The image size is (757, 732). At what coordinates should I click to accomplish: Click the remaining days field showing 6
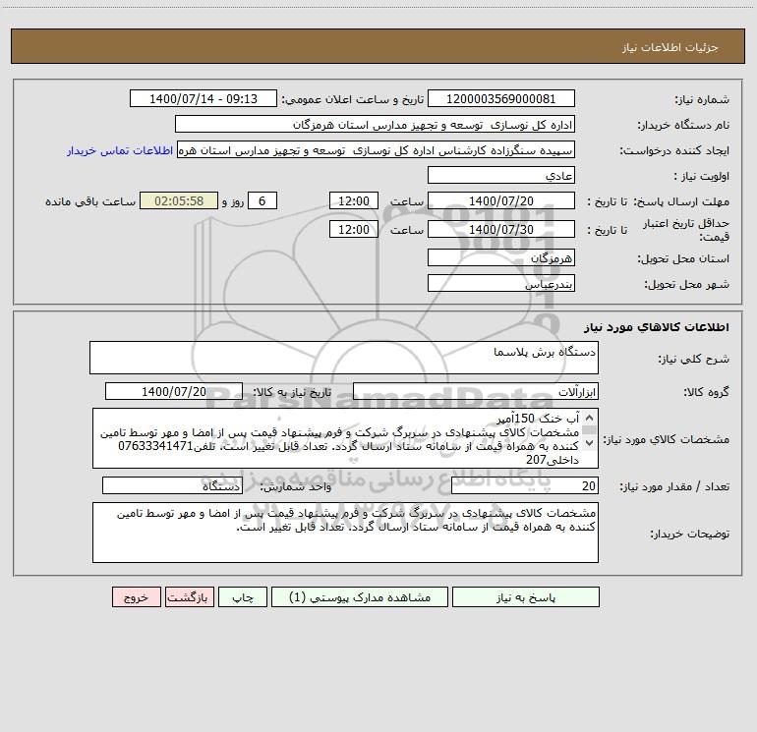coord(262,201)
